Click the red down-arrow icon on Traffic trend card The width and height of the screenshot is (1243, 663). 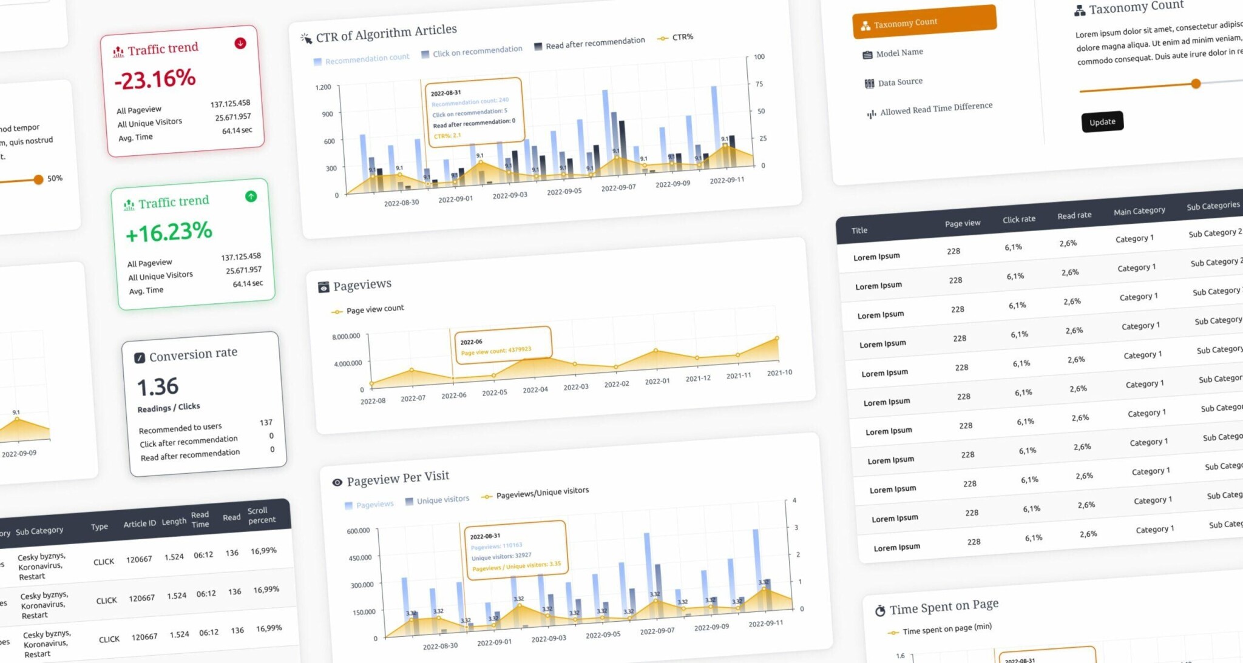tap(240, 43)
